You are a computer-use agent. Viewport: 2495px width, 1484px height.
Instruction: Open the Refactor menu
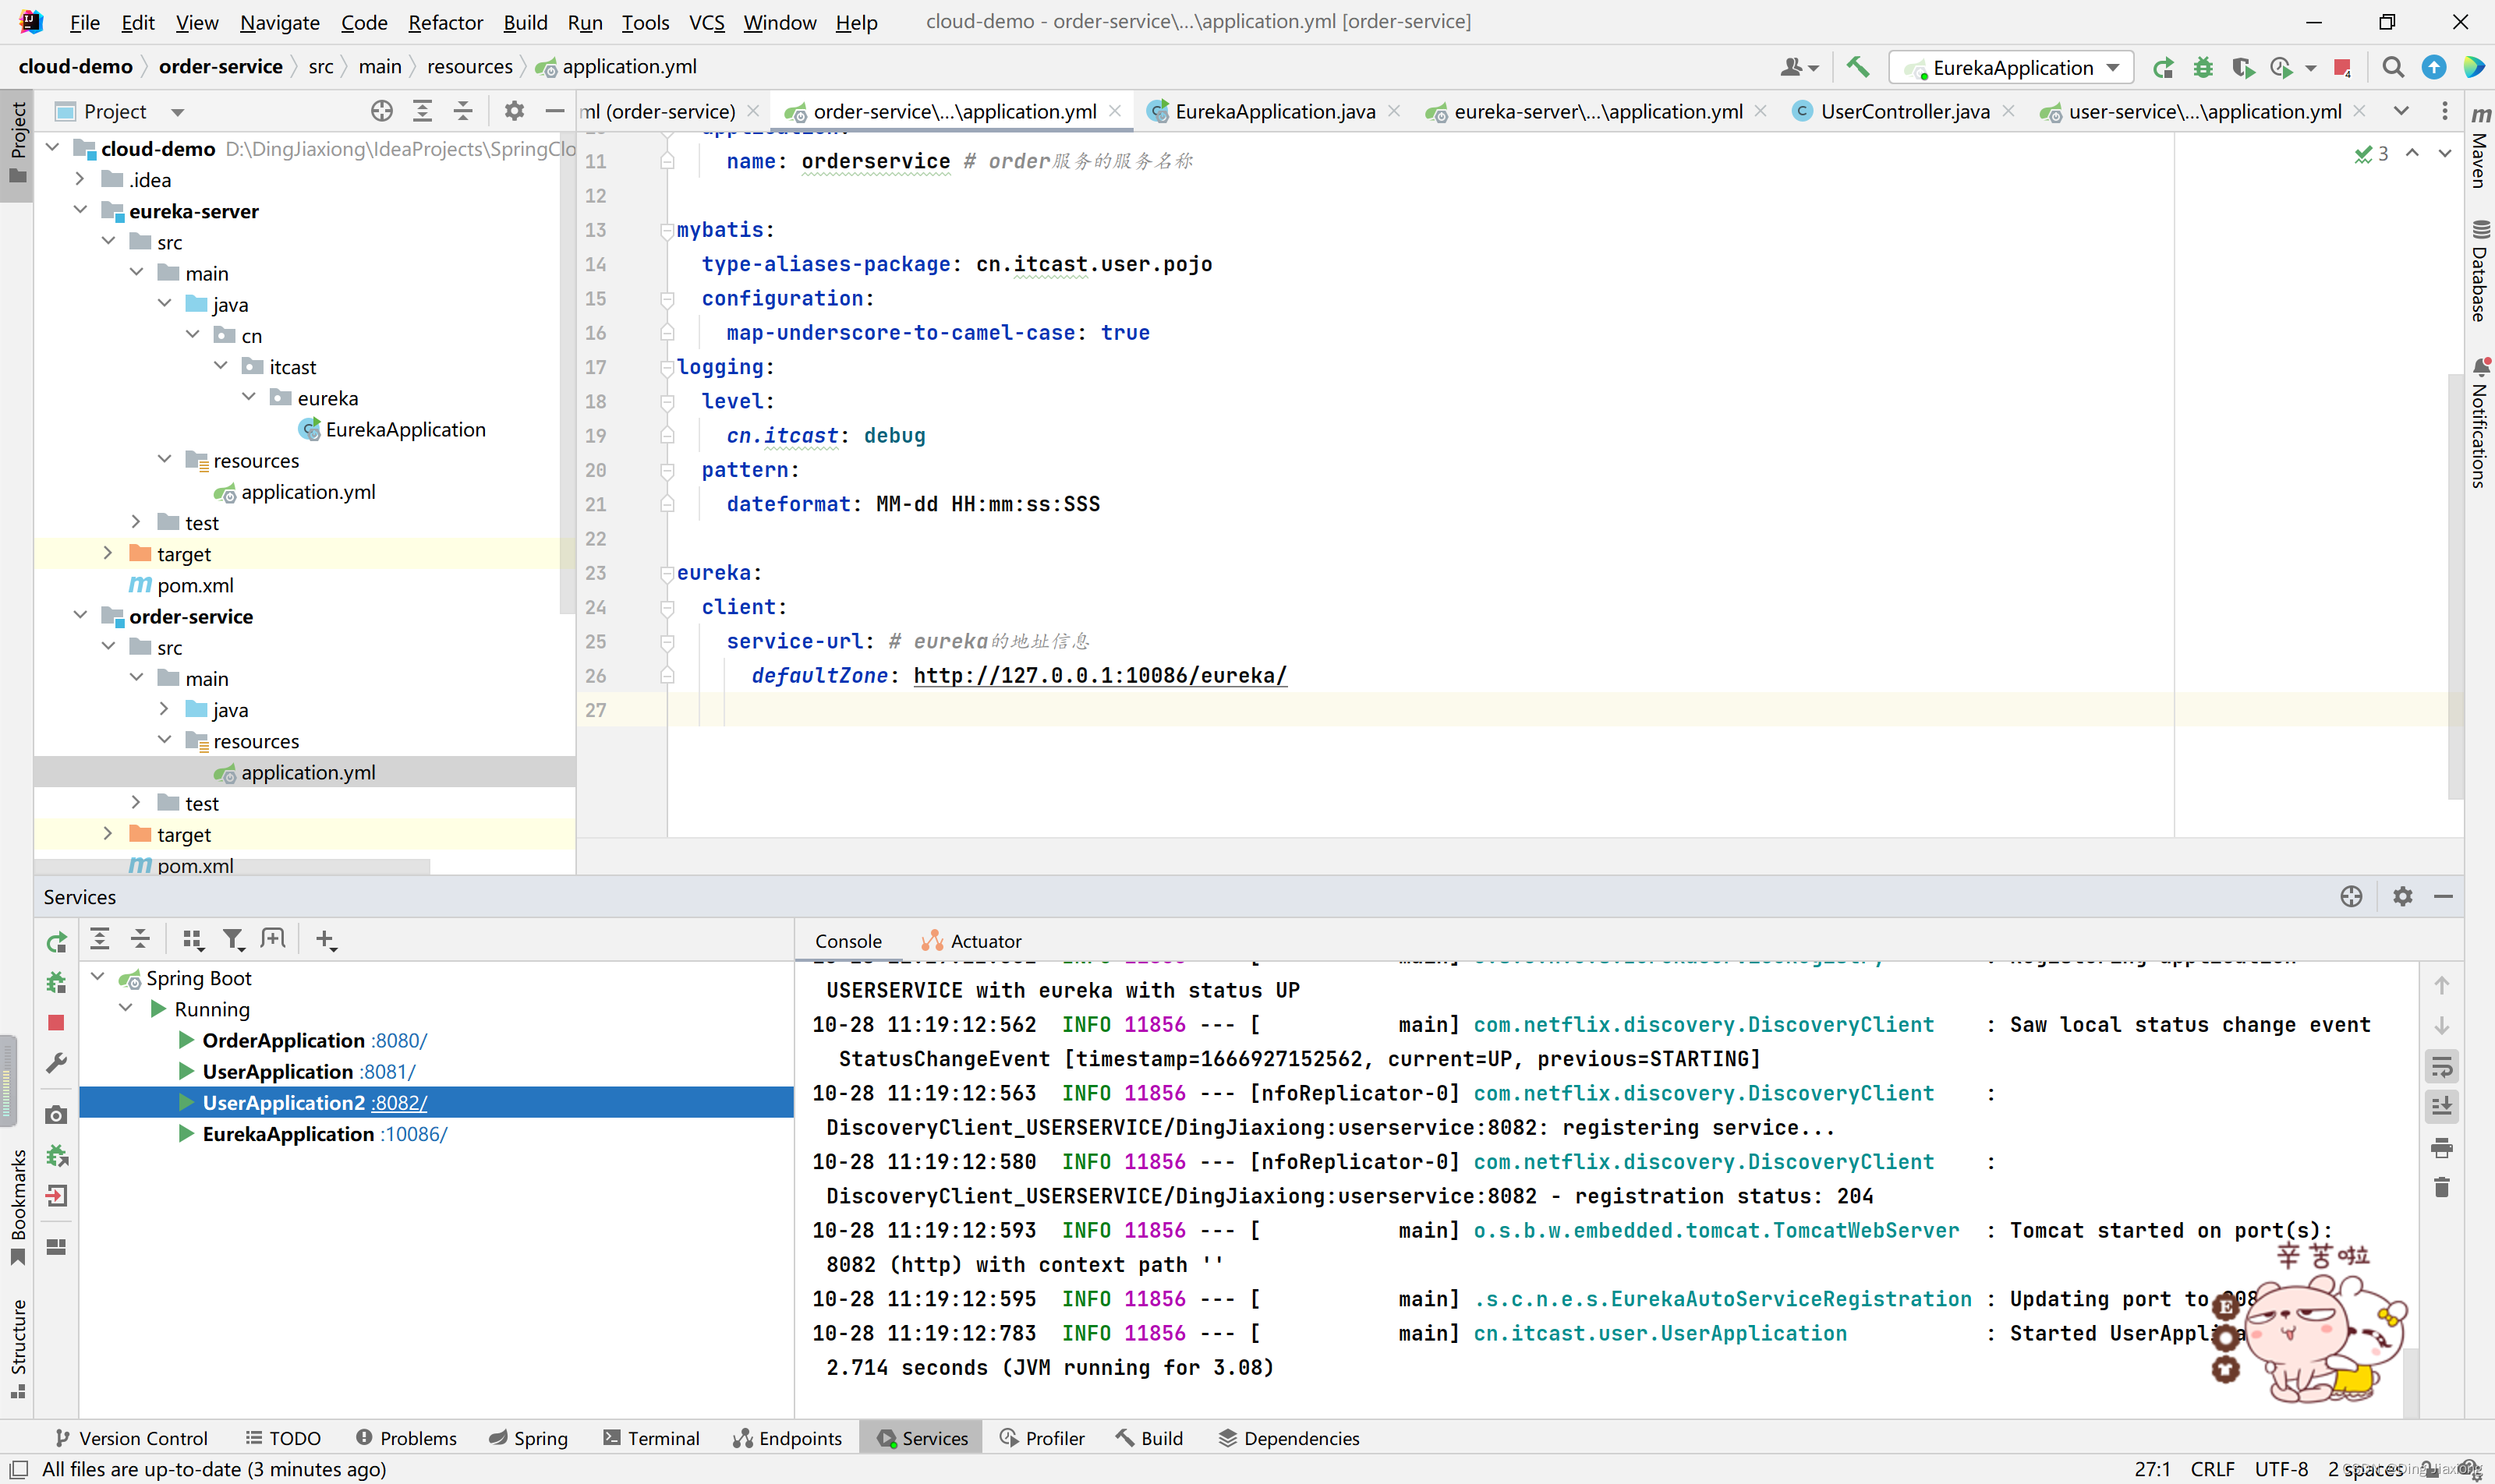(445, 22)
